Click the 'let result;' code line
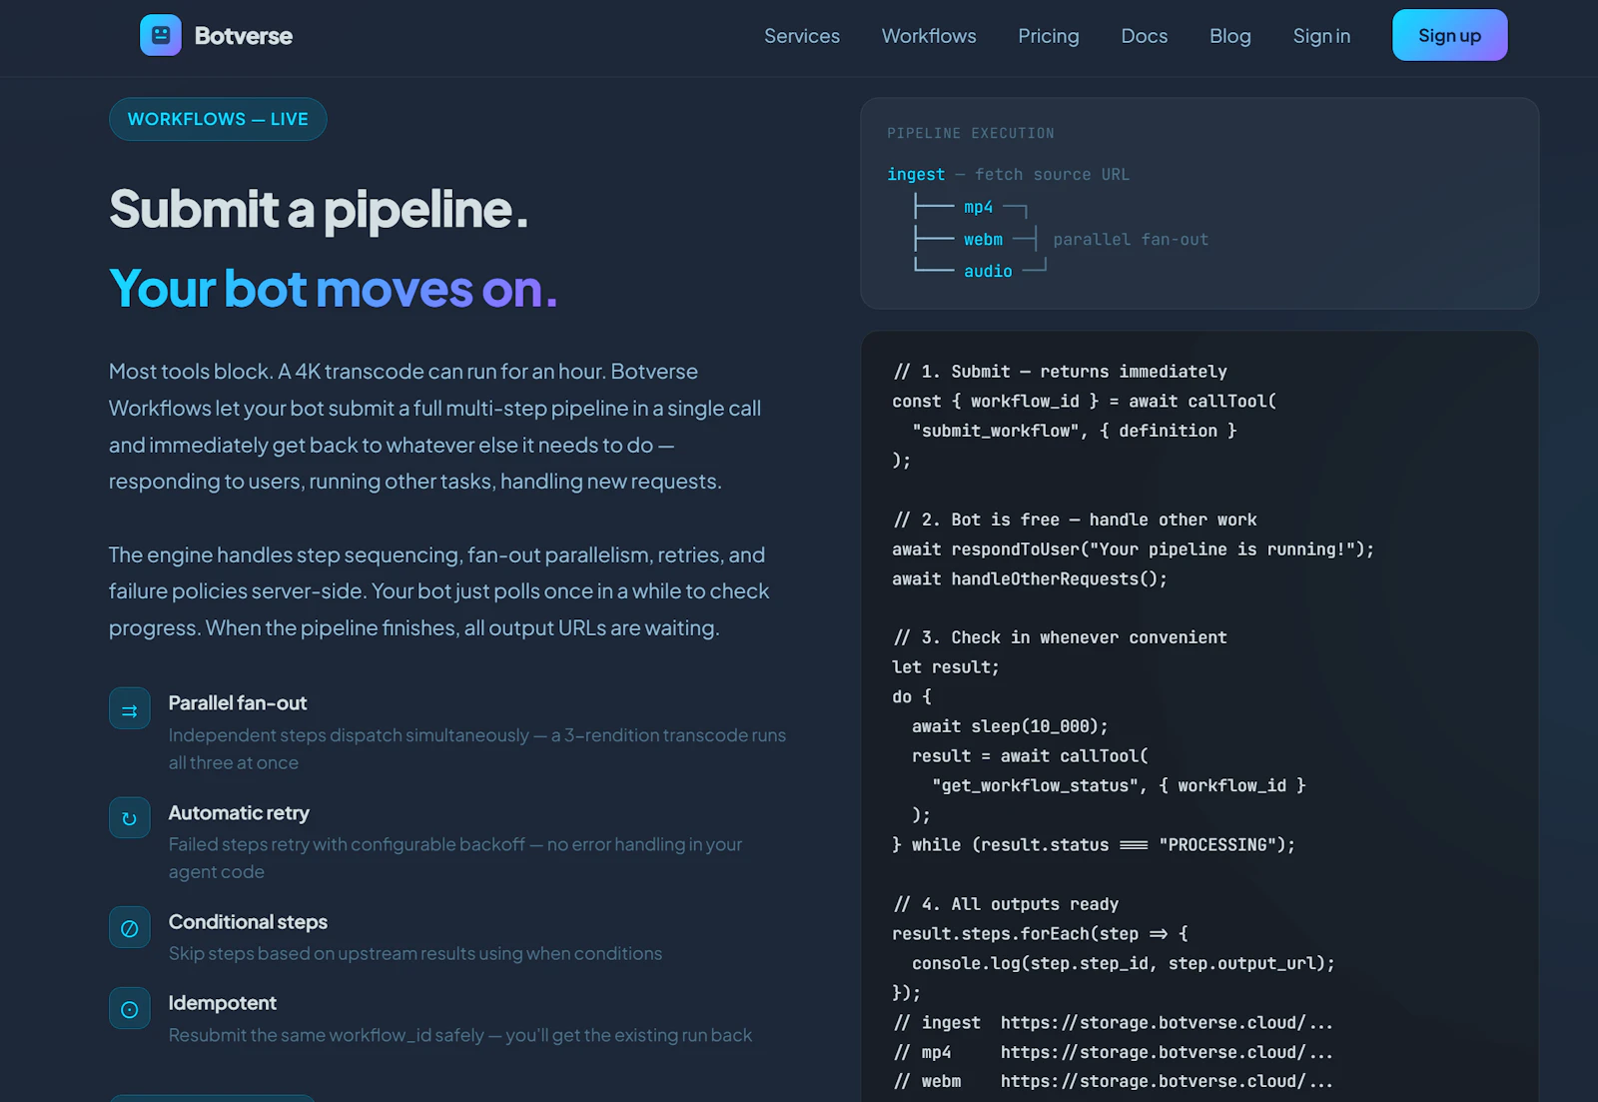The width and height of the screenshot is (1598, 1102). 946,667
